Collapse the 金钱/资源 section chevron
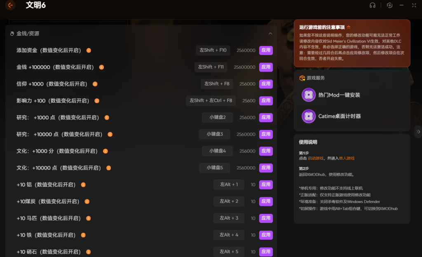The image size is (422, 257). point(270,34)
